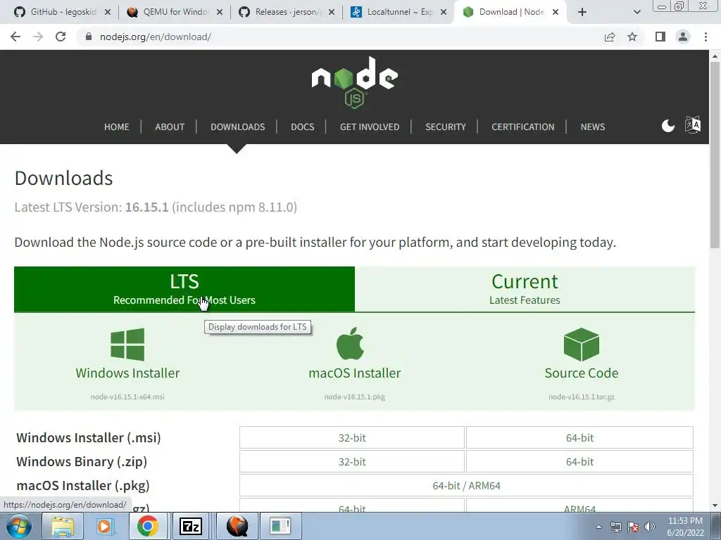Click the Source Code cube icon
Viewport: 721px width, 540px height.
click(x=581, y=345)
